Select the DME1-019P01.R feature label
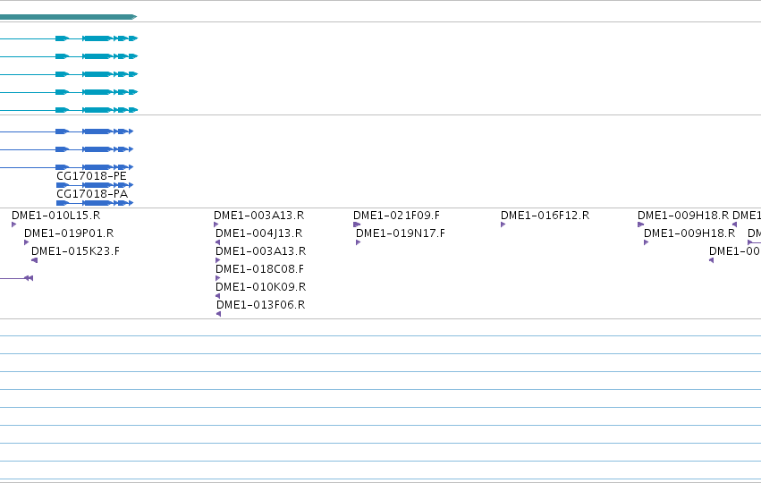The height and width of the screenshot is (483, 761). pos(69,233)
